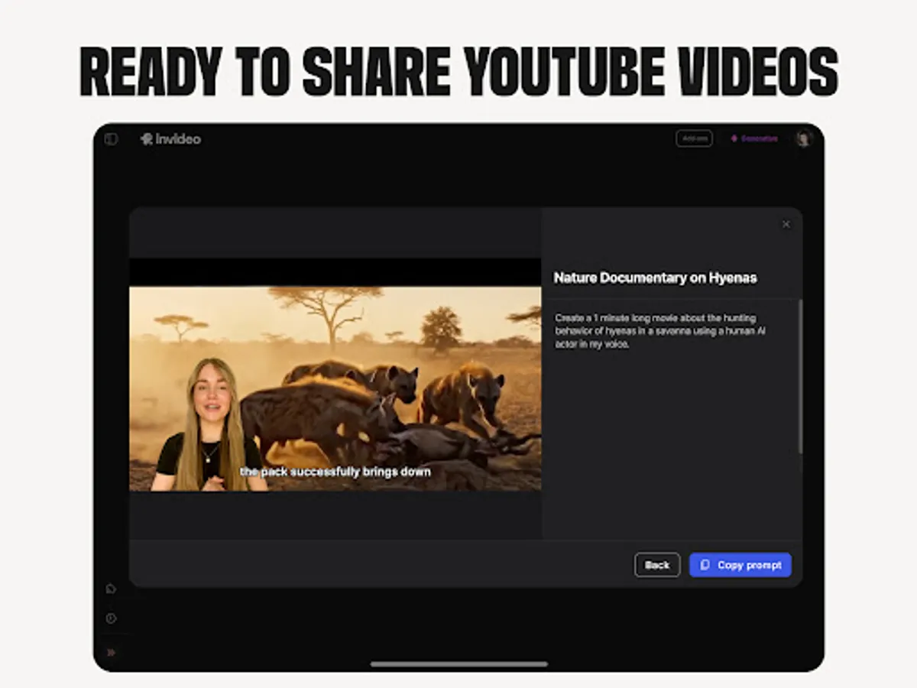Open the home icon in the left sidebar
The width and height of the screenshot is (917, 688).
[112, 588]
